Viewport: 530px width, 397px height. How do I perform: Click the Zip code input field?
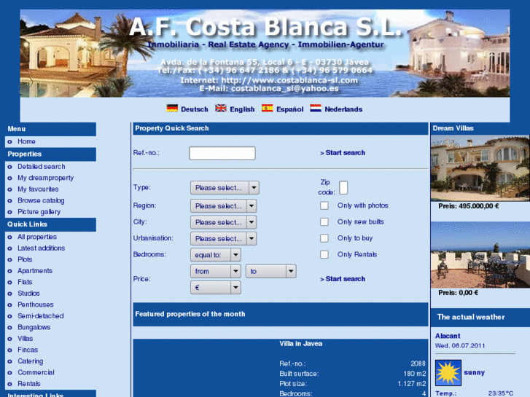(343, 187)
